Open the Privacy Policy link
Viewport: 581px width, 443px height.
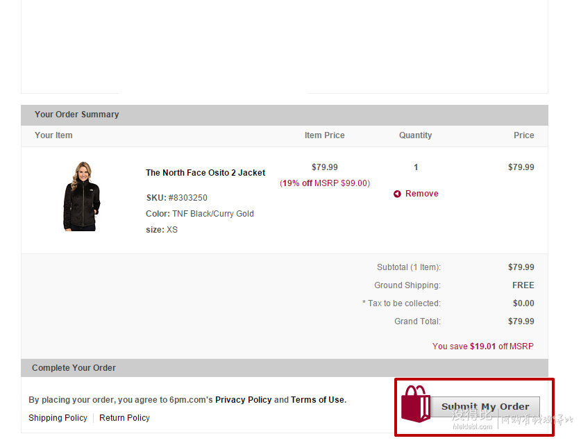[x=244, y=400]
